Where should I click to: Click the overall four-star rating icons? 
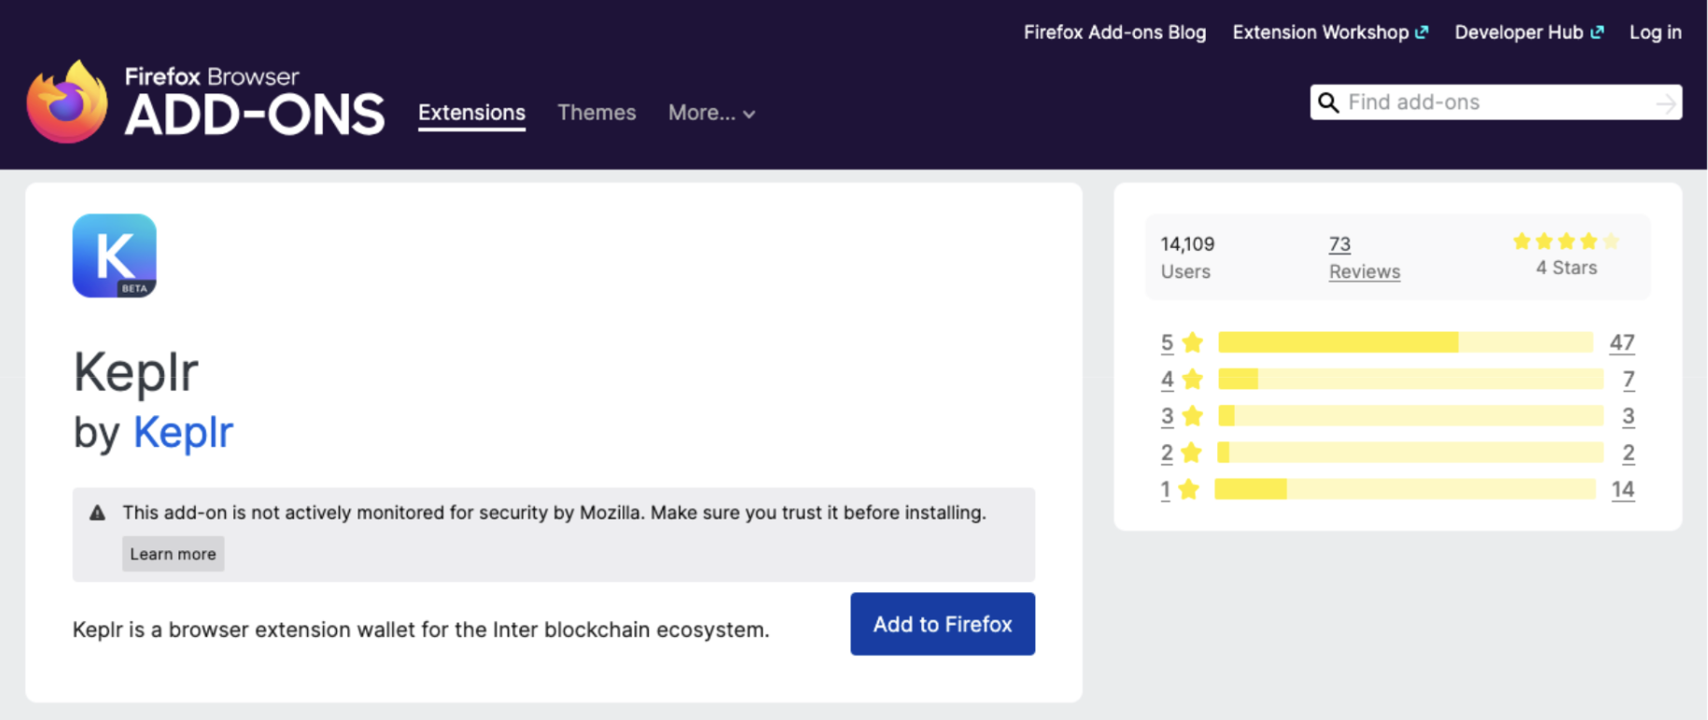click(x=1566, y=242)
